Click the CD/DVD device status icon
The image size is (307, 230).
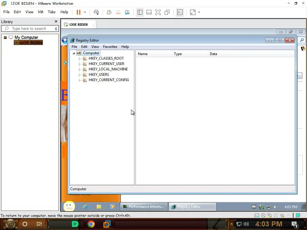(x=263, y=216)
